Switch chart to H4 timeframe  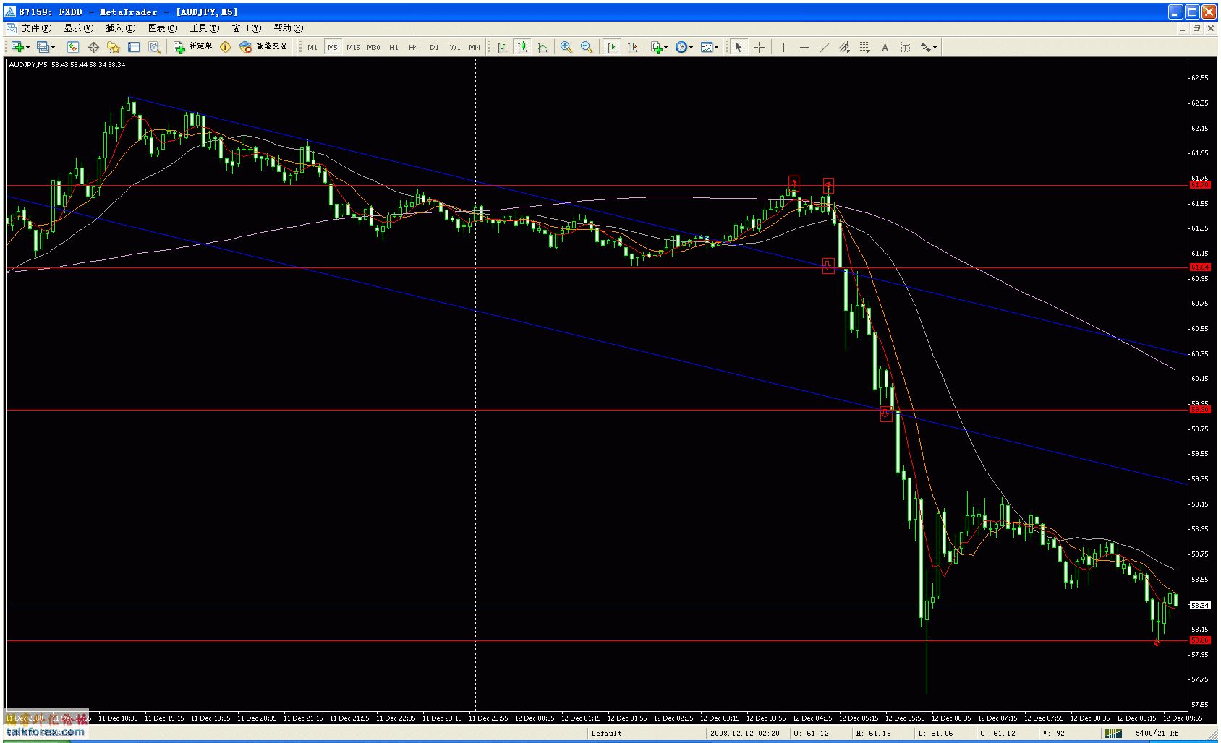(x=414, y=47)
